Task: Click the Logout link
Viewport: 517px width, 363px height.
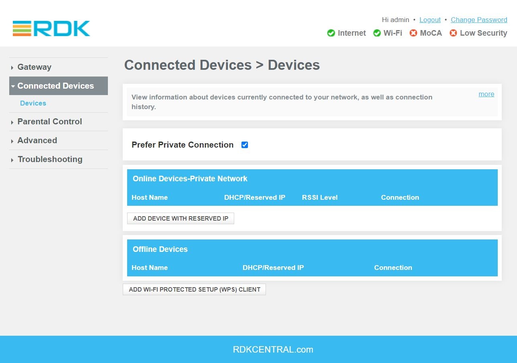Action: (x=430, y=20)
